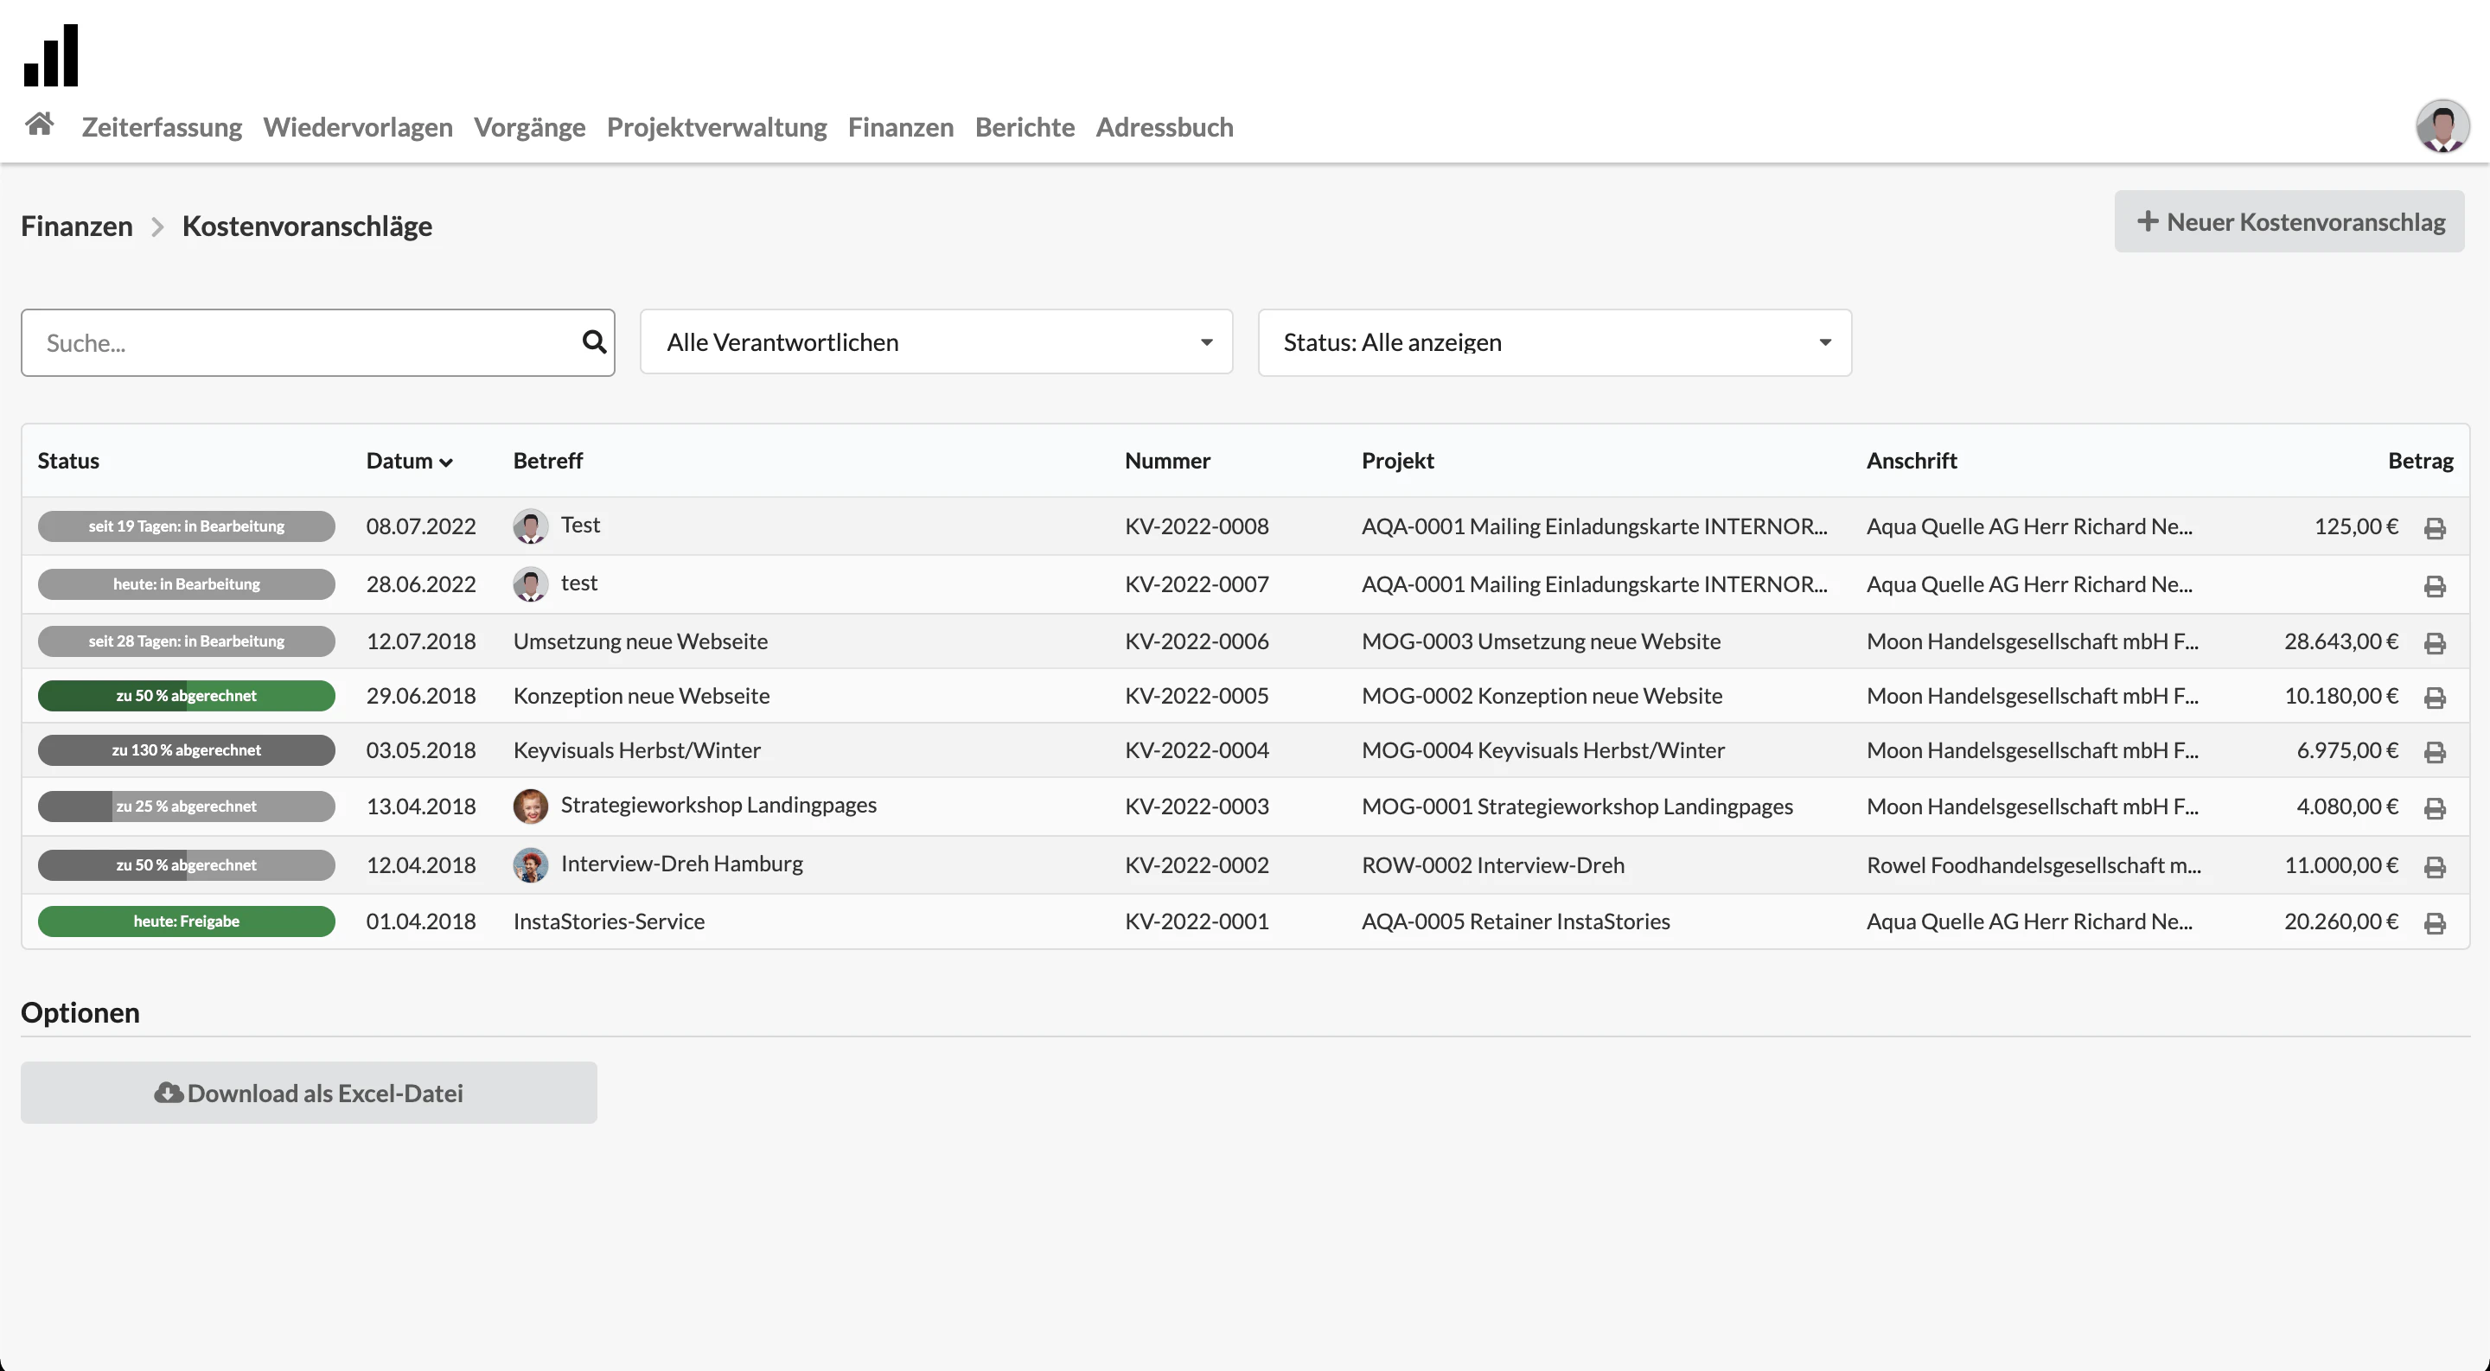Click the home icon in the navigation bar
This screenshot has width=2490, height=1371.
(39, 124)
